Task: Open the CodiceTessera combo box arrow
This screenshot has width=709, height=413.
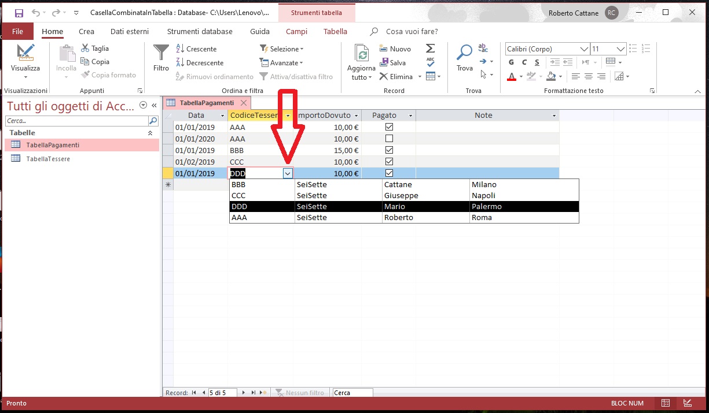Action: (288, 173)
